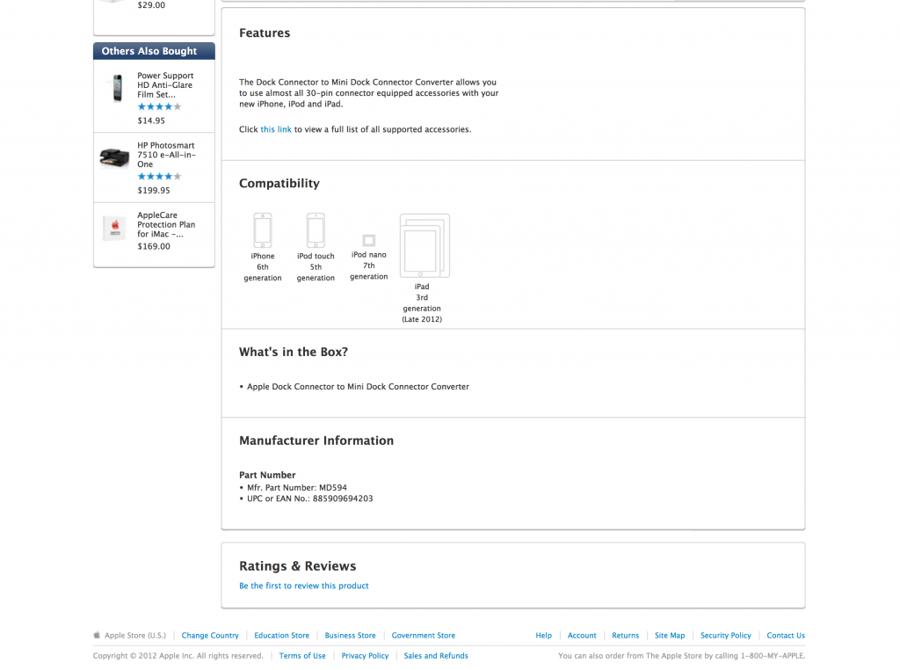Open the Help footer link

click(543, 635)
